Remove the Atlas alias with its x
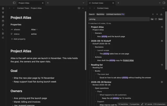 [37, 30]
